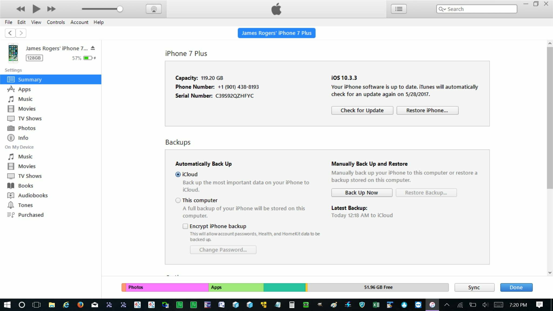Click the Back Up Now button
The height and width of the screenshot is (311, 553).
click(362, 193)
